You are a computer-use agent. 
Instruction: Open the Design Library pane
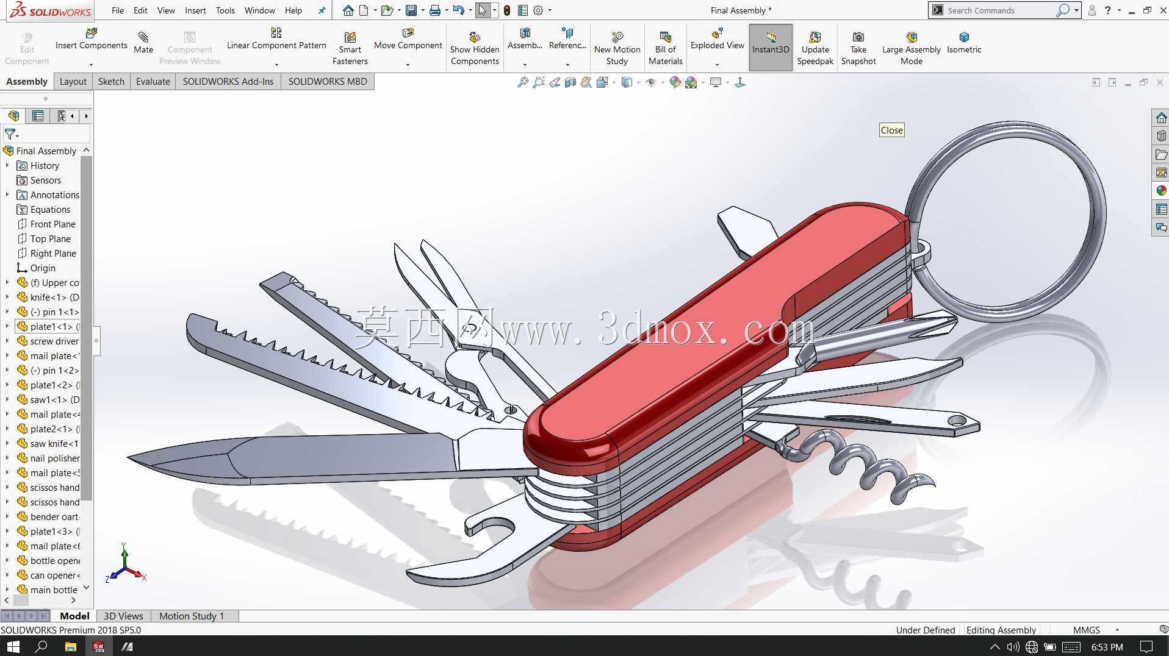(x=1161, y=136)
